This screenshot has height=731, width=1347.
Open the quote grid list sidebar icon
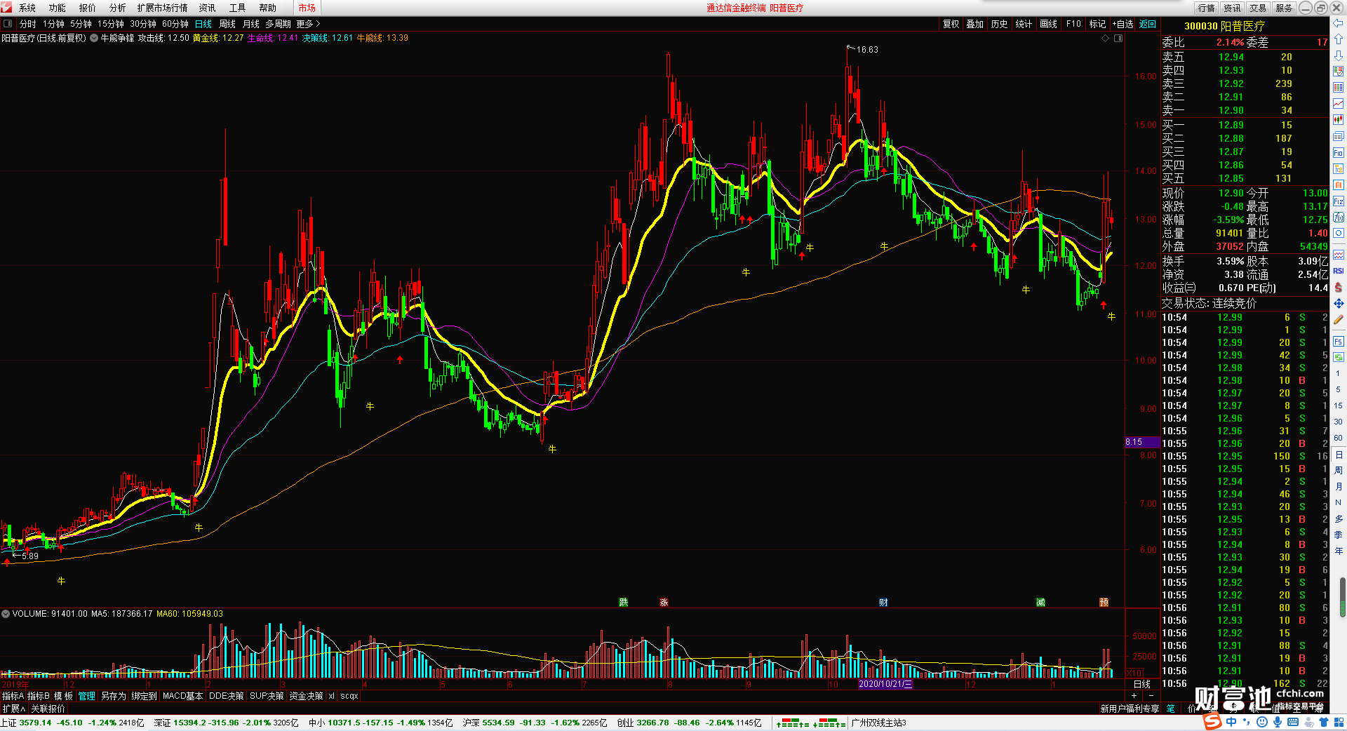click(x=1338, y=88)
